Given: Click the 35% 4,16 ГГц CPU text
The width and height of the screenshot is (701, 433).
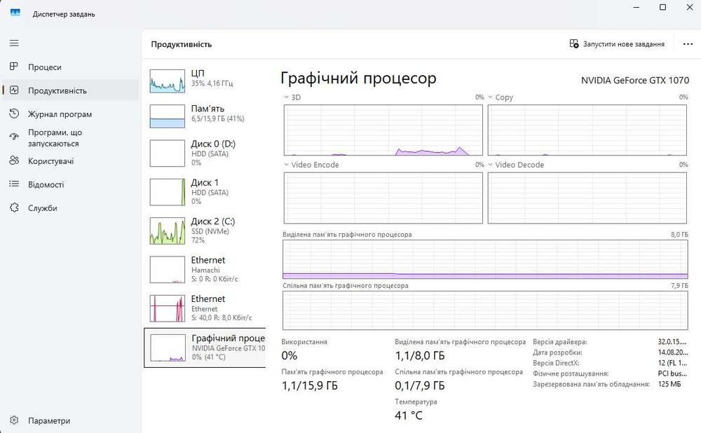Looking at the screenshot, I should 212,83.
